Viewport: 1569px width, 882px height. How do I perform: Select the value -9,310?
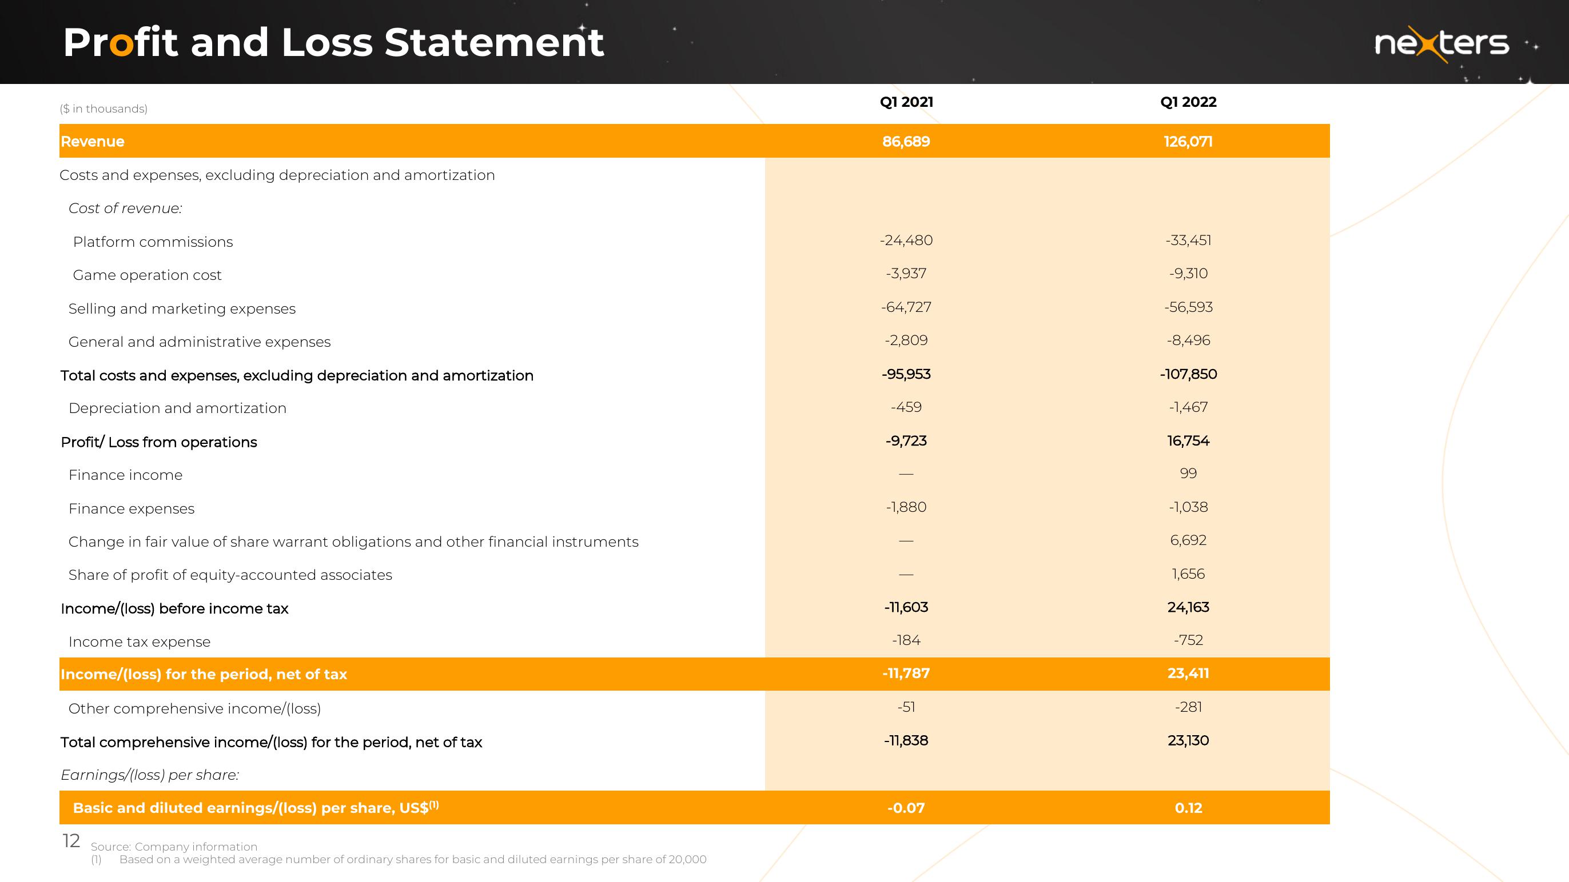pyautogui.click(x=1188, y=273)
